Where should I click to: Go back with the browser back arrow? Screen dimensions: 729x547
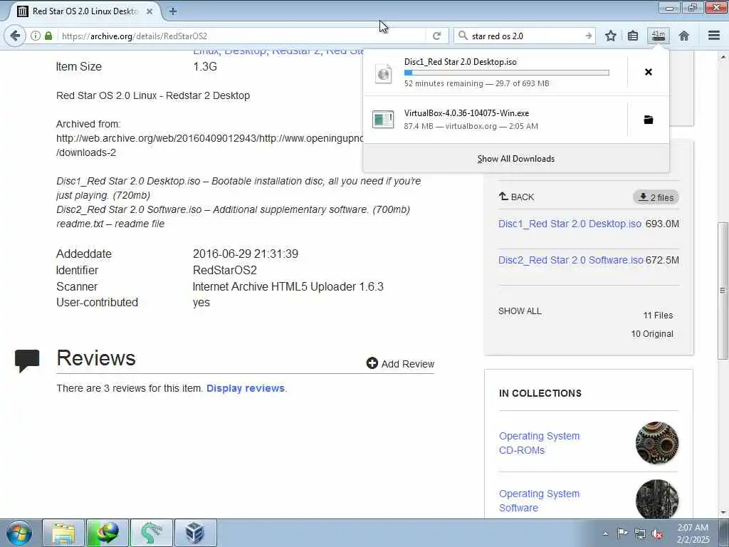point(16,36)
